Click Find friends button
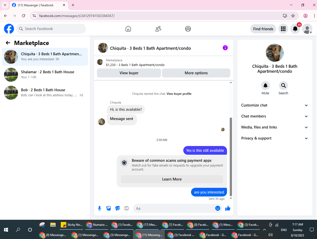317x239 pixels. 263,29
